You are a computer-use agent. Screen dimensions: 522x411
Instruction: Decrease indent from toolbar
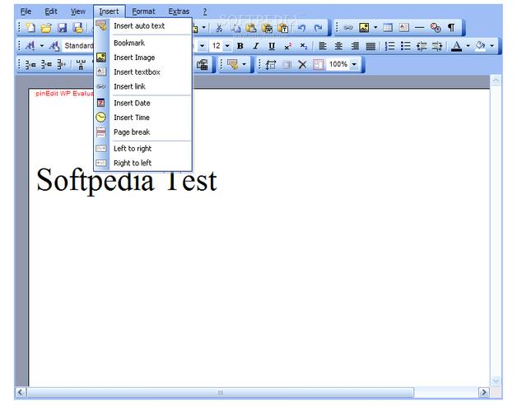point(422,46)
